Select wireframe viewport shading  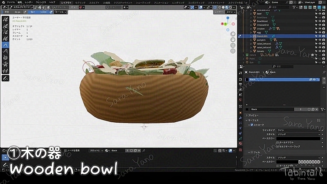click(x=219, y=7)
